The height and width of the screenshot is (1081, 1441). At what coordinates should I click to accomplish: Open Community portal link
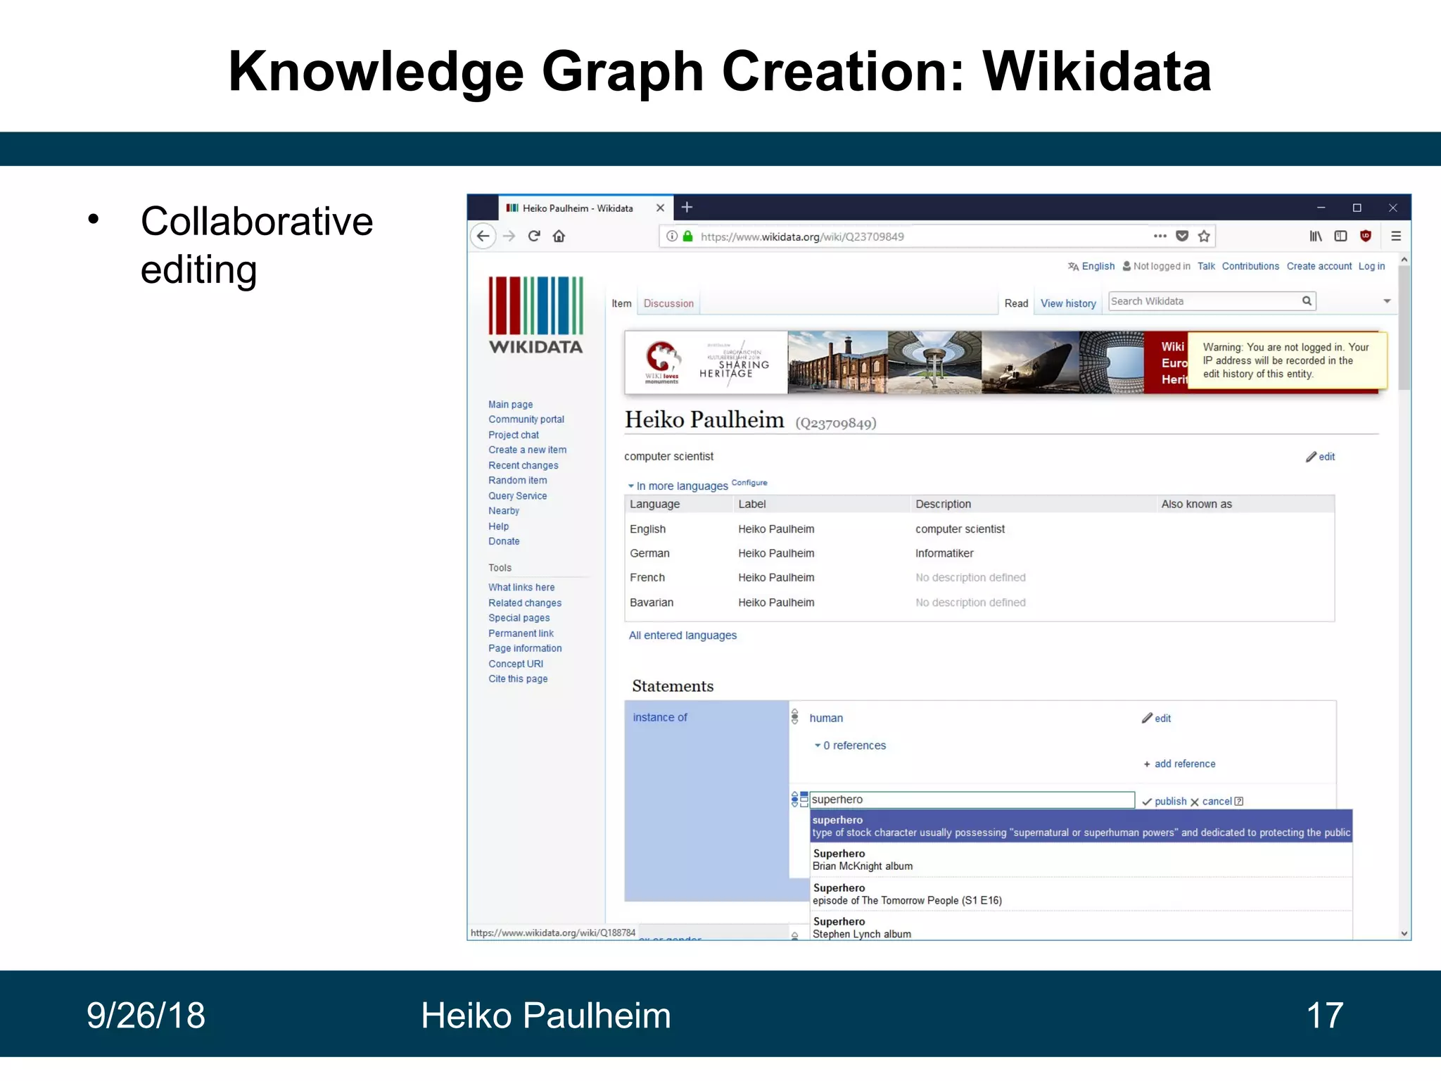[526, 419]
